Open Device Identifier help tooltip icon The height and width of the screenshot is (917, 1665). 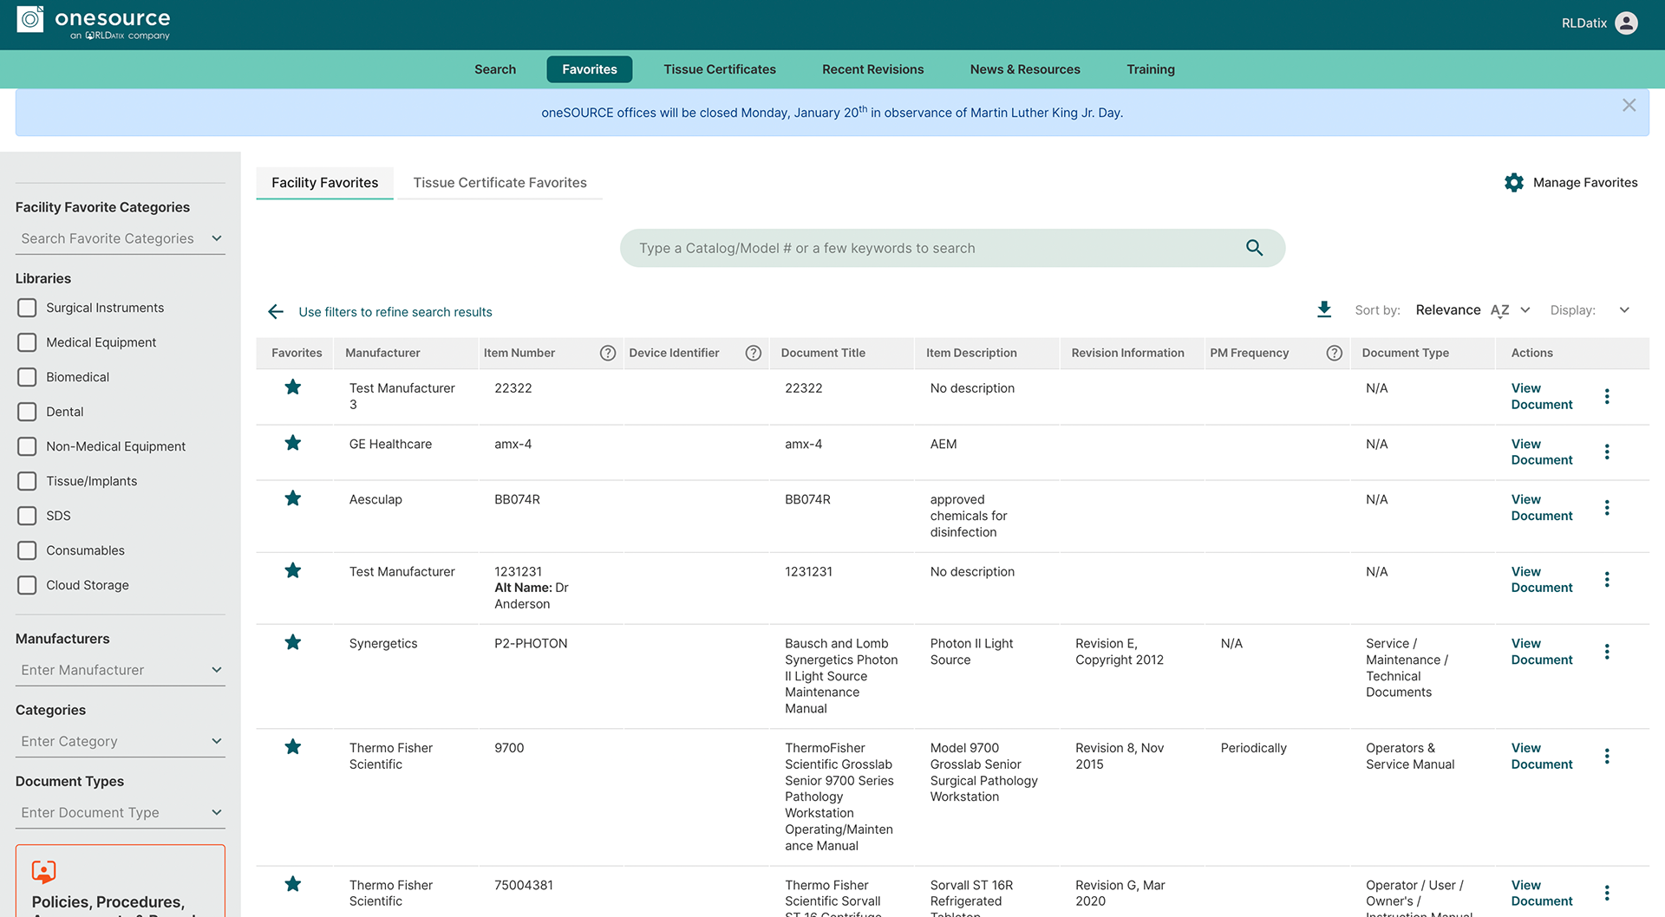(x=754, y=353)
